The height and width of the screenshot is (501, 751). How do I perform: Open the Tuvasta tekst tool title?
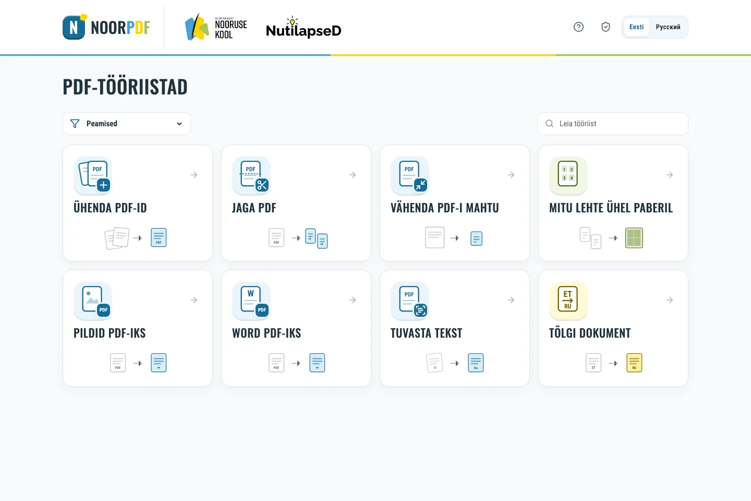(427, 333)
